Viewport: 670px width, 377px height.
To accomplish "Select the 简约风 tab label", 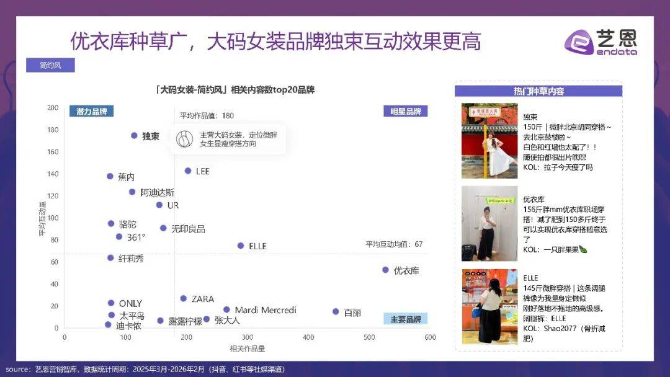I will pos(50,65).
